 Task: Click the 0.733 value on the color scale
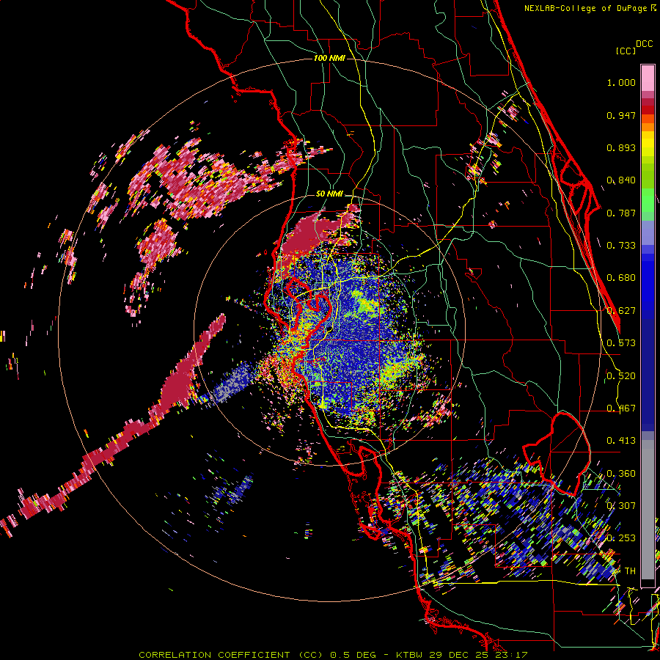pos(621,246)
